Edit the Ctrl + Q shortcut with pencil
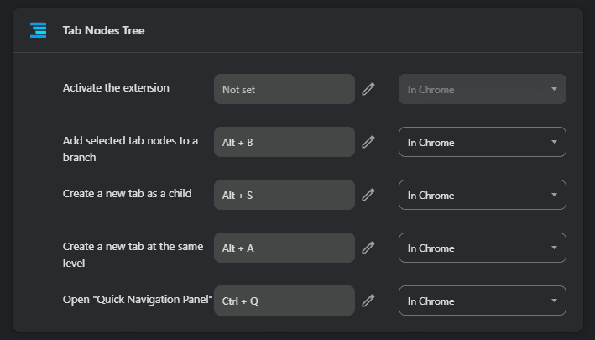595x340 pixels. (368, 301)
